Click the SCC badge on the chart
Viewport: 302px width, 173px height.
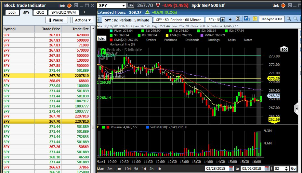pyautogui.click(x=284, y=49)
